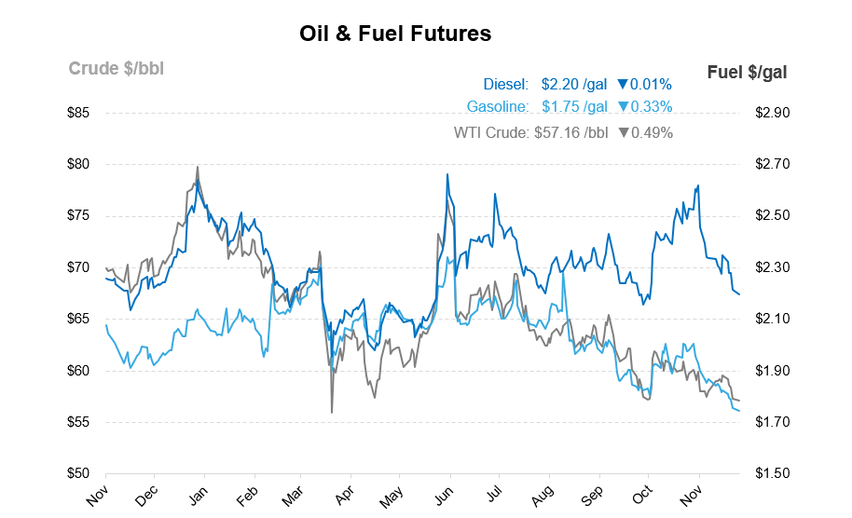
Task: Select the Gasoline legend label
Action: (498, 107)
